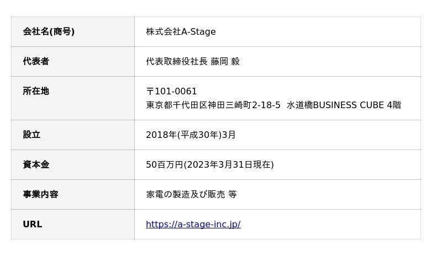442x256 pixels.
Task: Click the 資本金 row label
Action: 36,164
